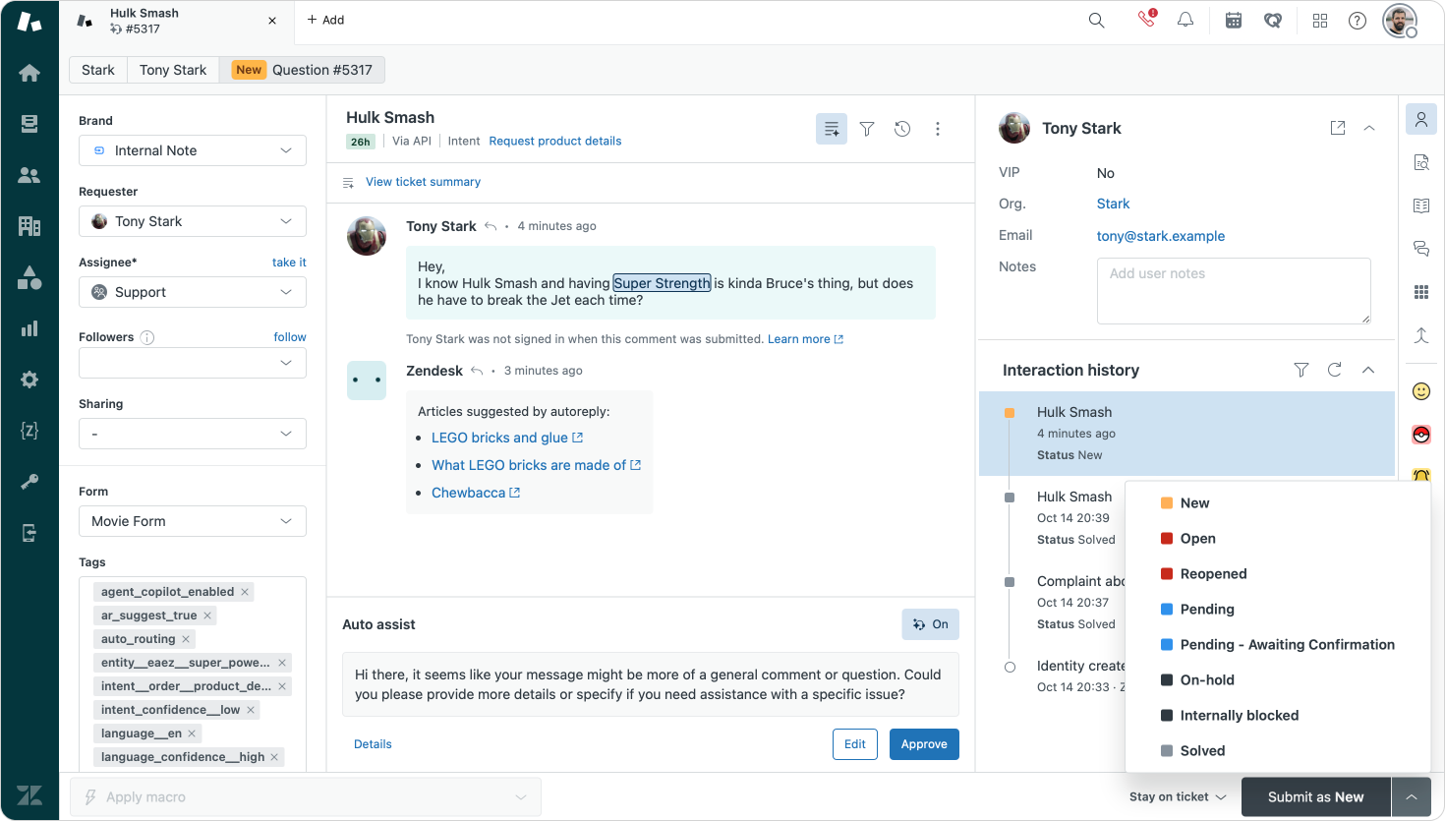Open the Brand dropdown
This screenshot has width=1445, height=821.
coord(193,150)
